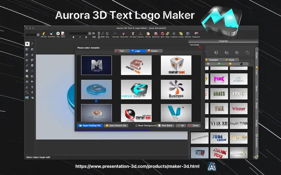Switch to the Logo template tab

point(137,51)
